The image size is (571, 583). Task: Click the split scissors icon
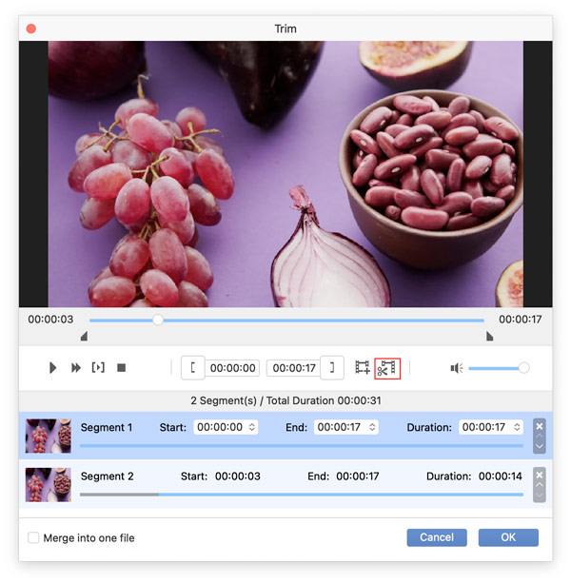[387, 368]
